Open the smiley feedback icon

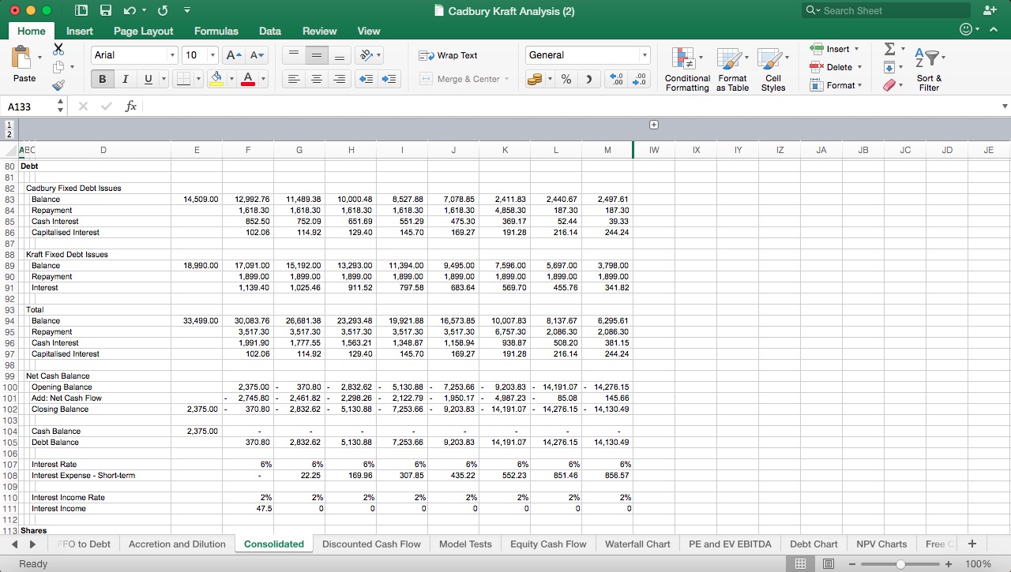[965, 30]
